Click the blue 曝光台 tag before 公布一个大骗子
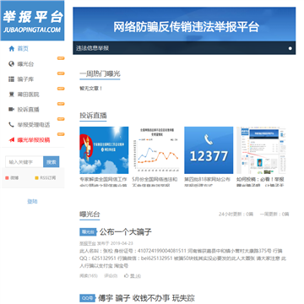The width and height of the screenshot is (304, 304). 88,232
